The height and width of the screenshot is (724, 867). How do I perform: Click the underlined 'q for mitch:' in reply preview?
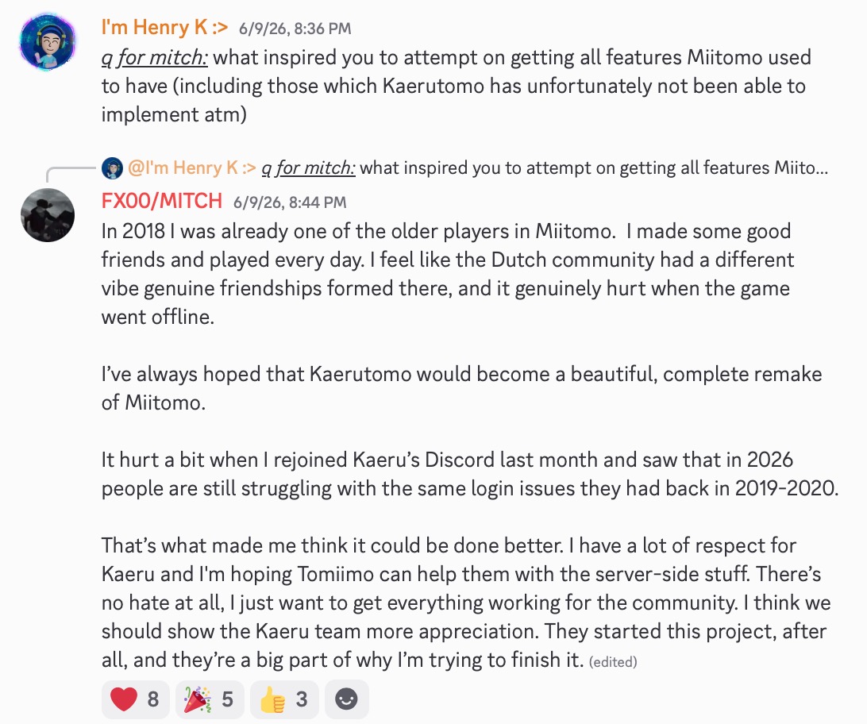tap(309, 168)
